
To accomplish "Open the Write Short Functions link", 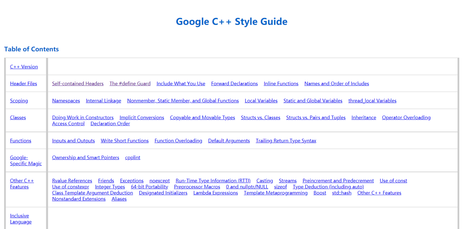I will (x=125, y=141).
